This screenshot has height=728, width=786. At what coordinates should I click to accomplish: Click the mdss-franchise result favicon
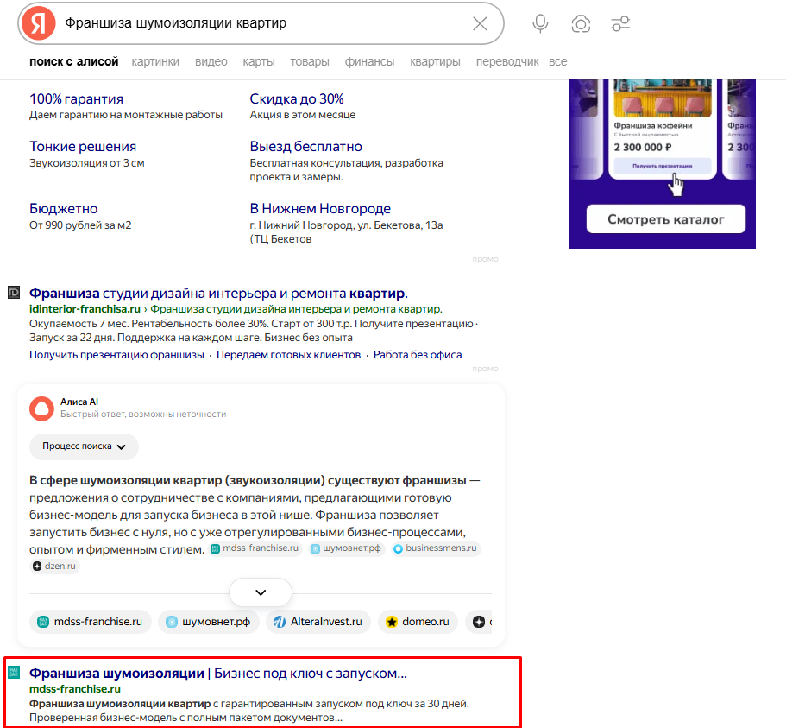[x=14, y=673]
